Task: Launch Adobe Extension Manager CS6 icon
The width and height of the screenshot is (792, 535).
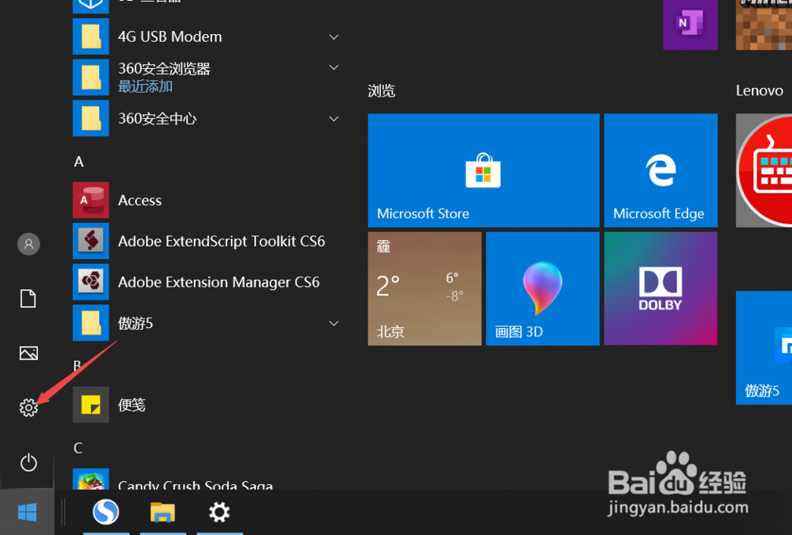Action: pos(91,281)
